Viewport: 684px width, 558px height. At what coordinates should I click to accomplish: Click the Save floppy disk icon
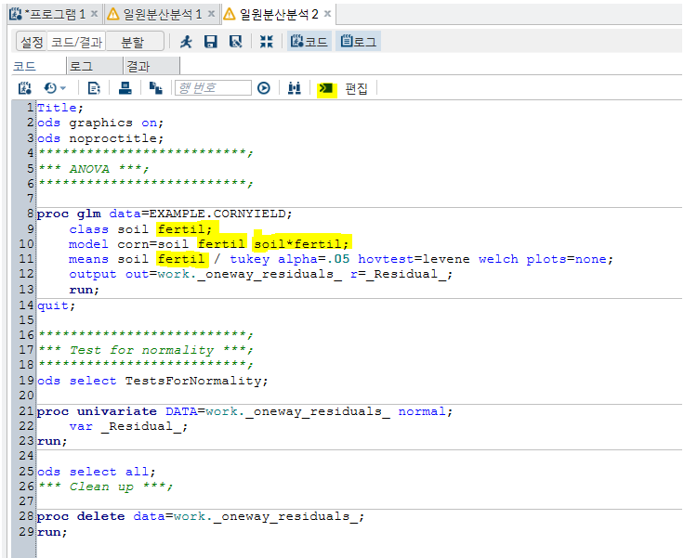[x=211, y=42]
